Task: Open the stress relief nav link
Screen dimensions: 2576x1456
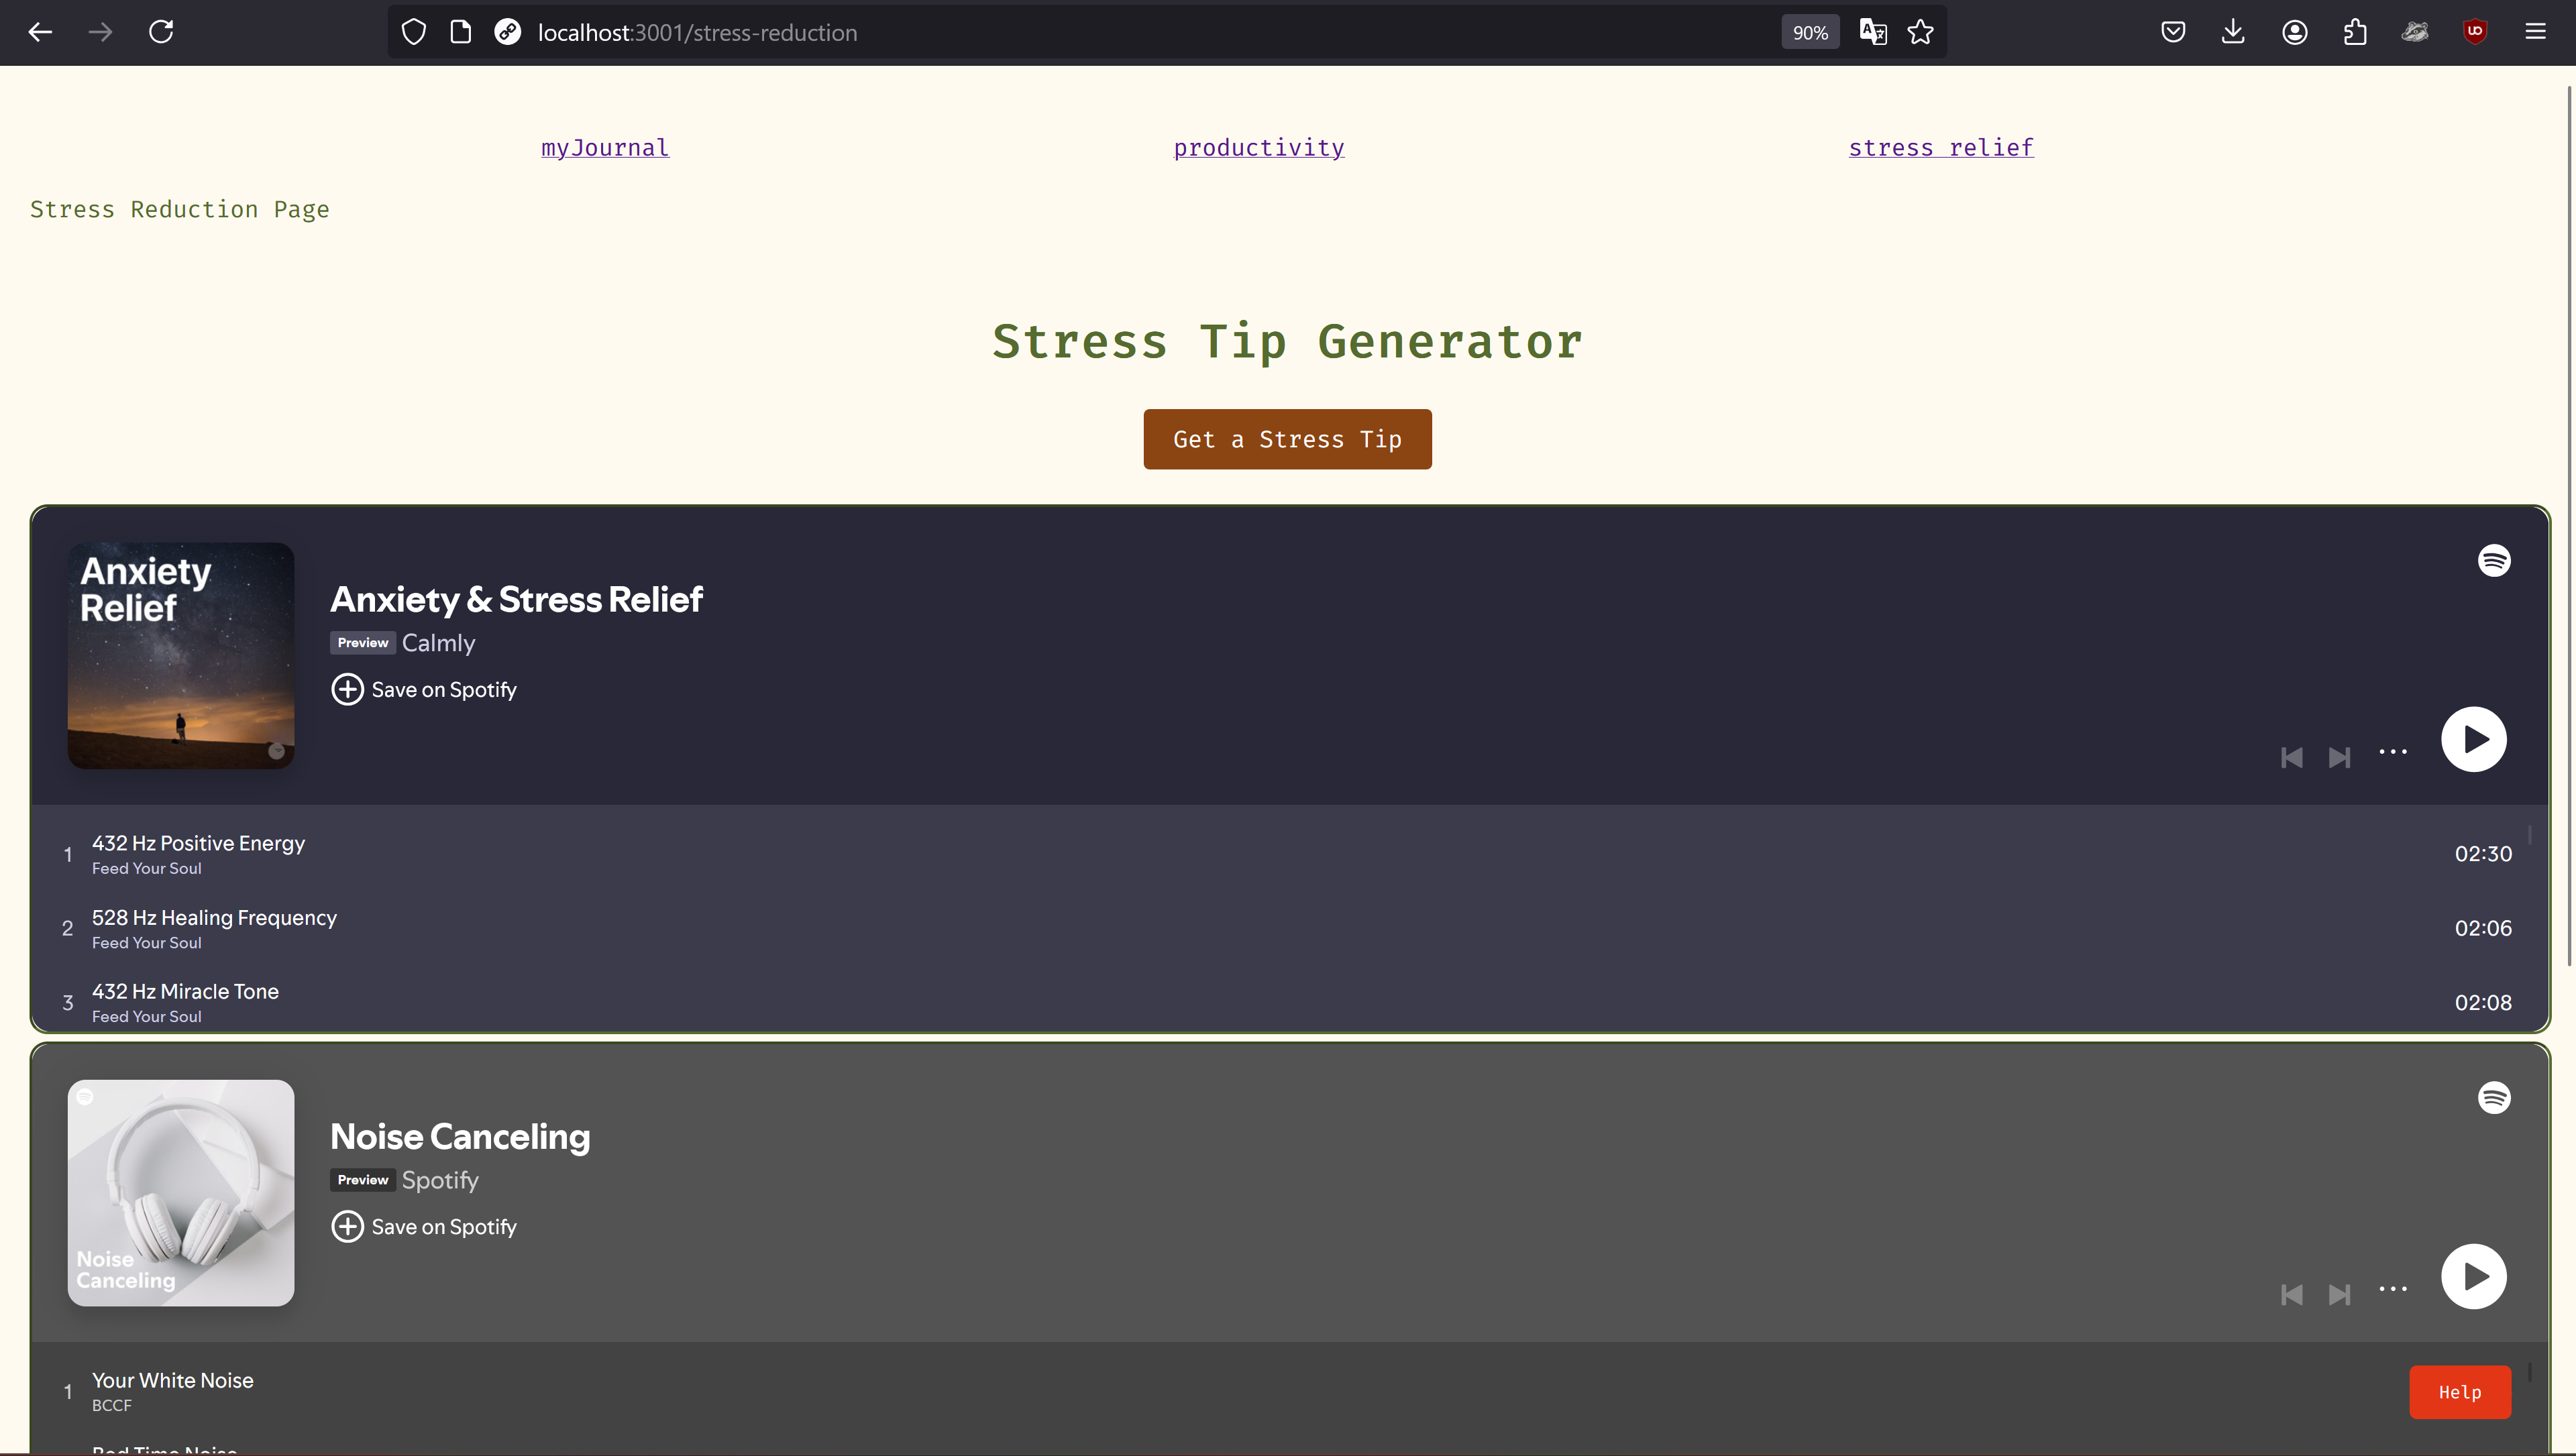Action: click(1940, 148)
